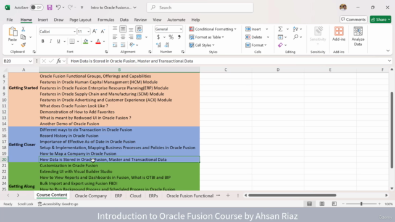Open the Borders button

[72, 41]
